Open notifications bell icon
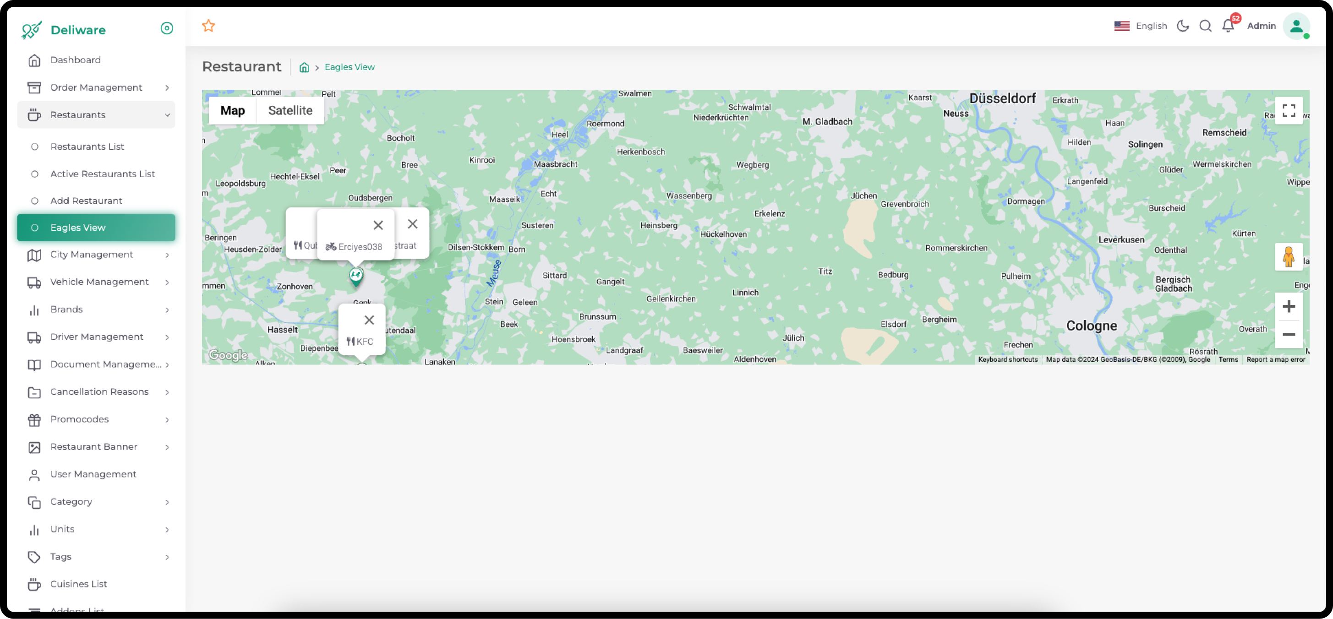This screenshot has height=619, width=1333. click(1229, 25)
